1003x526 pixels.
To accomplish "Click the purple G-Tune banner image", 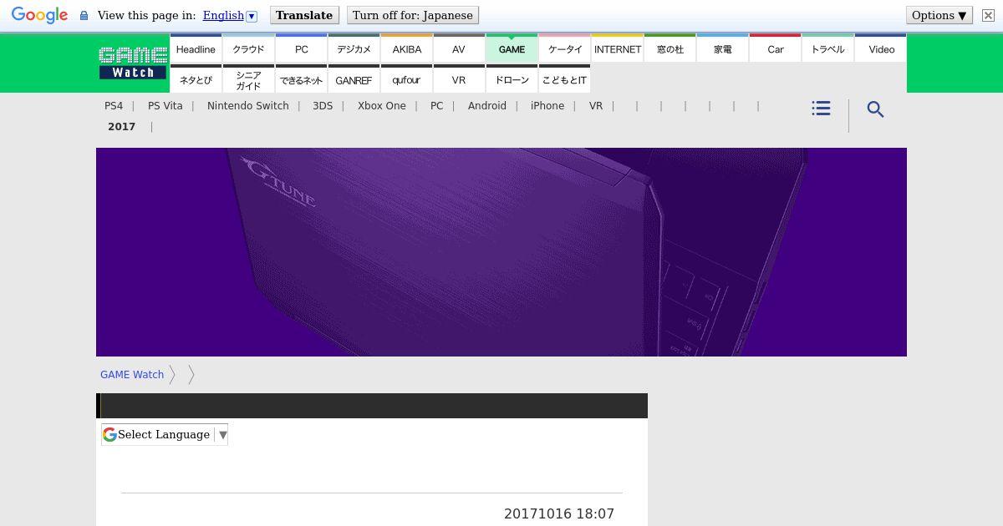I will click(501, 252).
